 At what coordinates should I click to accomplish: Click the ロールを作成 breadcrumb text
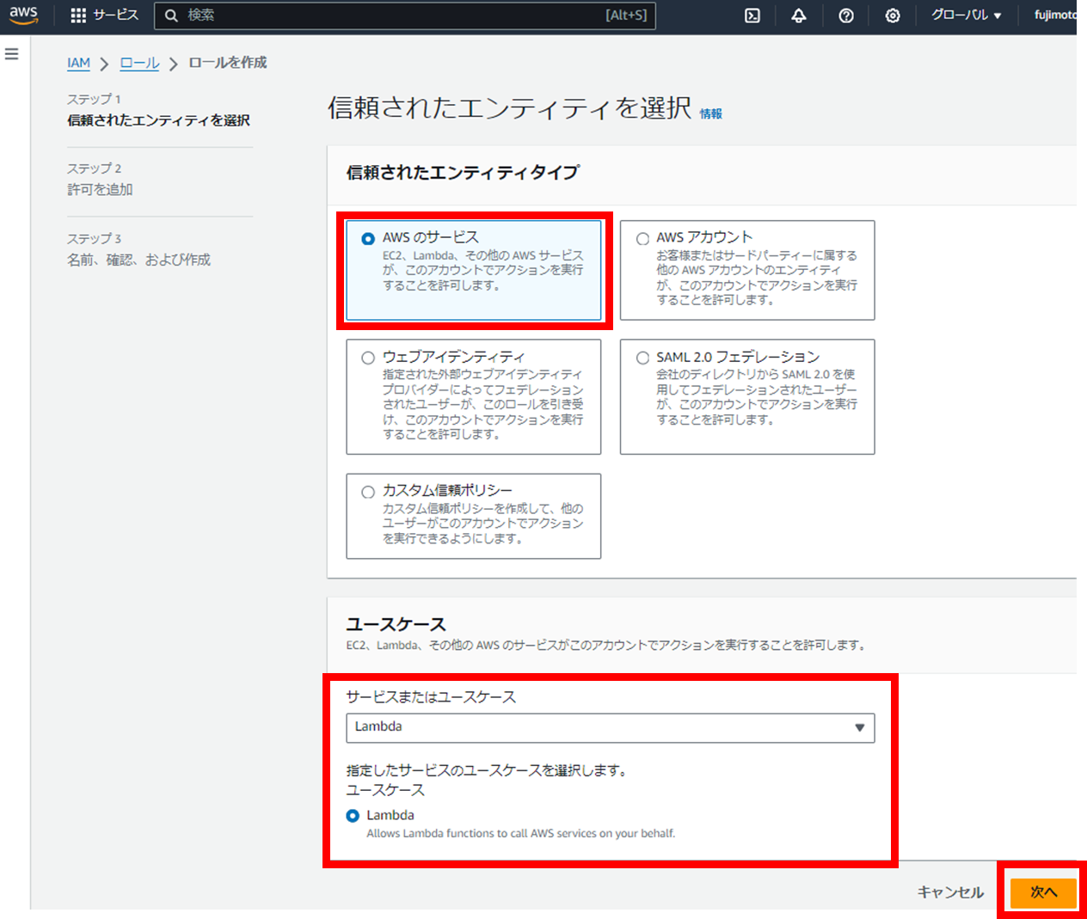click(x=228, y=63)
